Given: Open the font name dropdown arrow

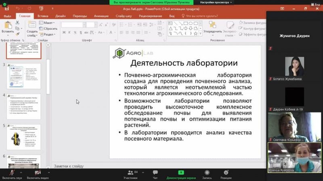Looking at the screenshot, I should pyautogui.click(x=84, y=25).
